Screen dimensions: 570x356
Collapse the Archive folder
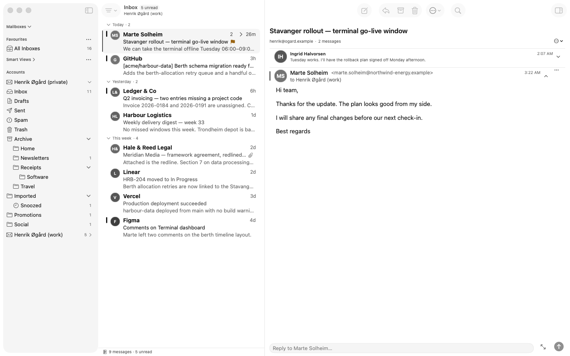(89, 139)
